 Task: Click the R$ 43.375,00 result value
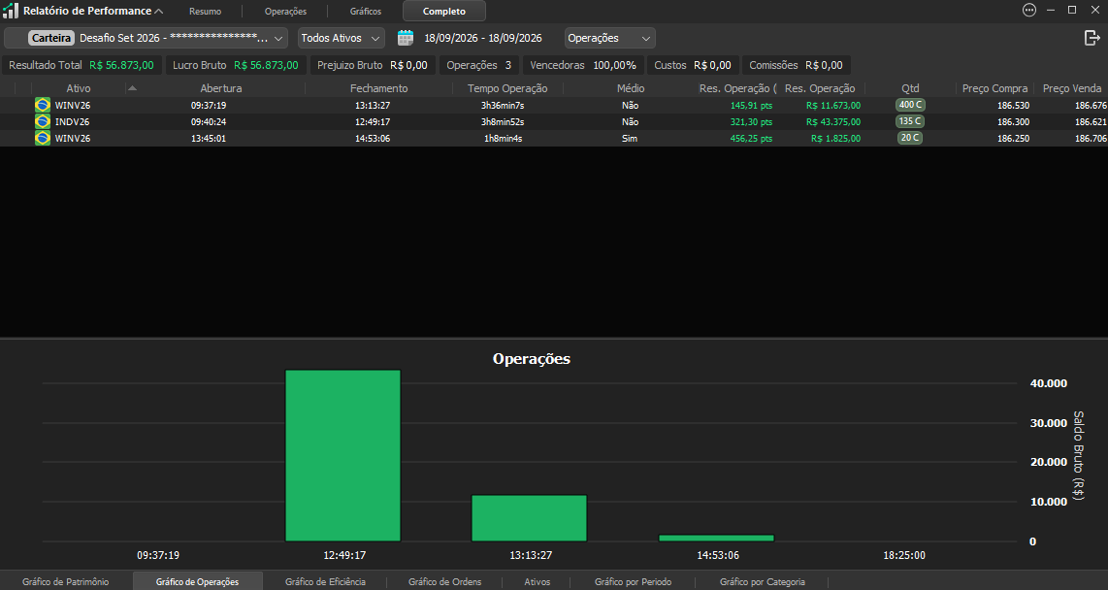pos(833,121)
